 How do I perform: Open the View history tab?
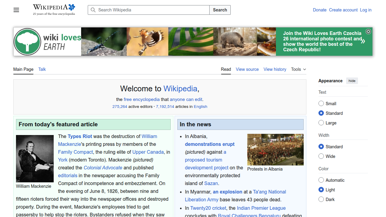coord(275,69)
